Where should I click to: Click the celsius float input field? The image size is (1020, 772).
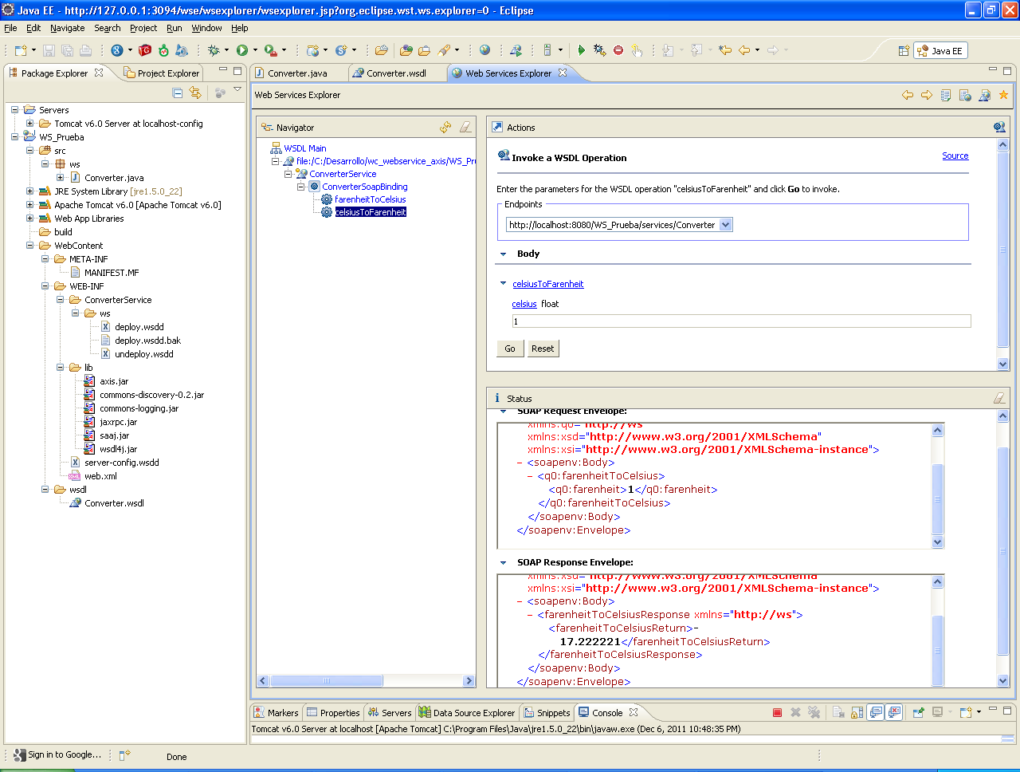coord(741,321)
